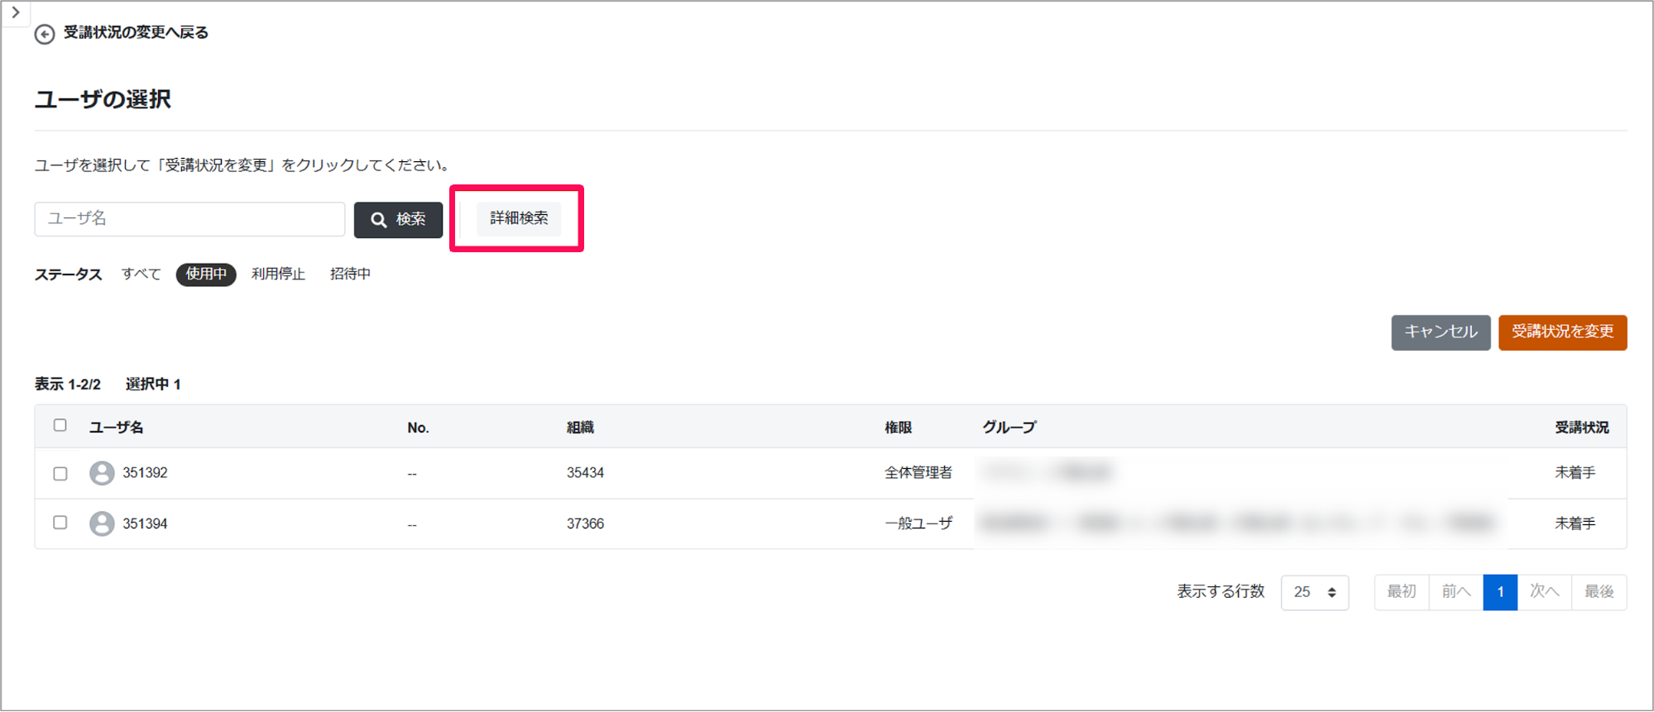Toggle the select-all checkbox in table header
The height and width of the screenshot is (712, 1654).
[60, 426]
